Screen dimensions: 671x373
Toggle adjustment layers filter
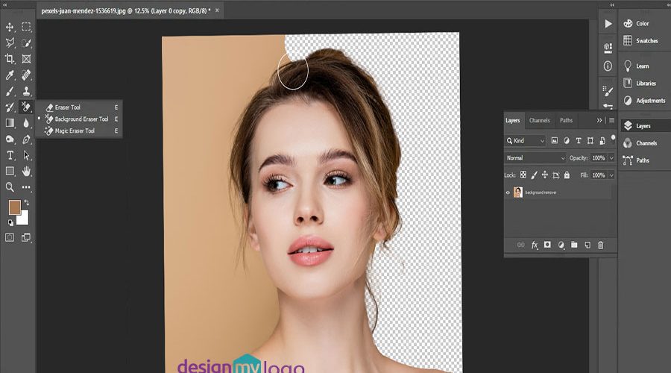tap(566, 140)
